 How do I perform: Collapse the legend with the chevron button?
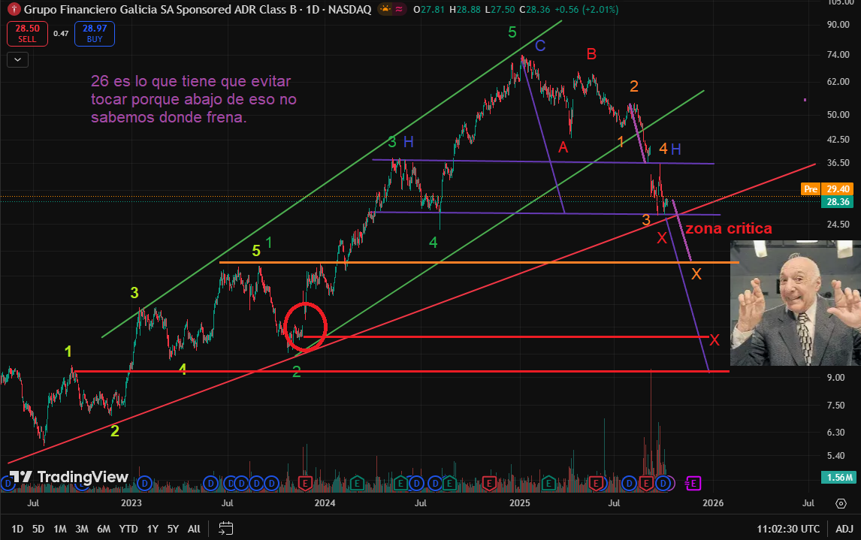point(17,60)
